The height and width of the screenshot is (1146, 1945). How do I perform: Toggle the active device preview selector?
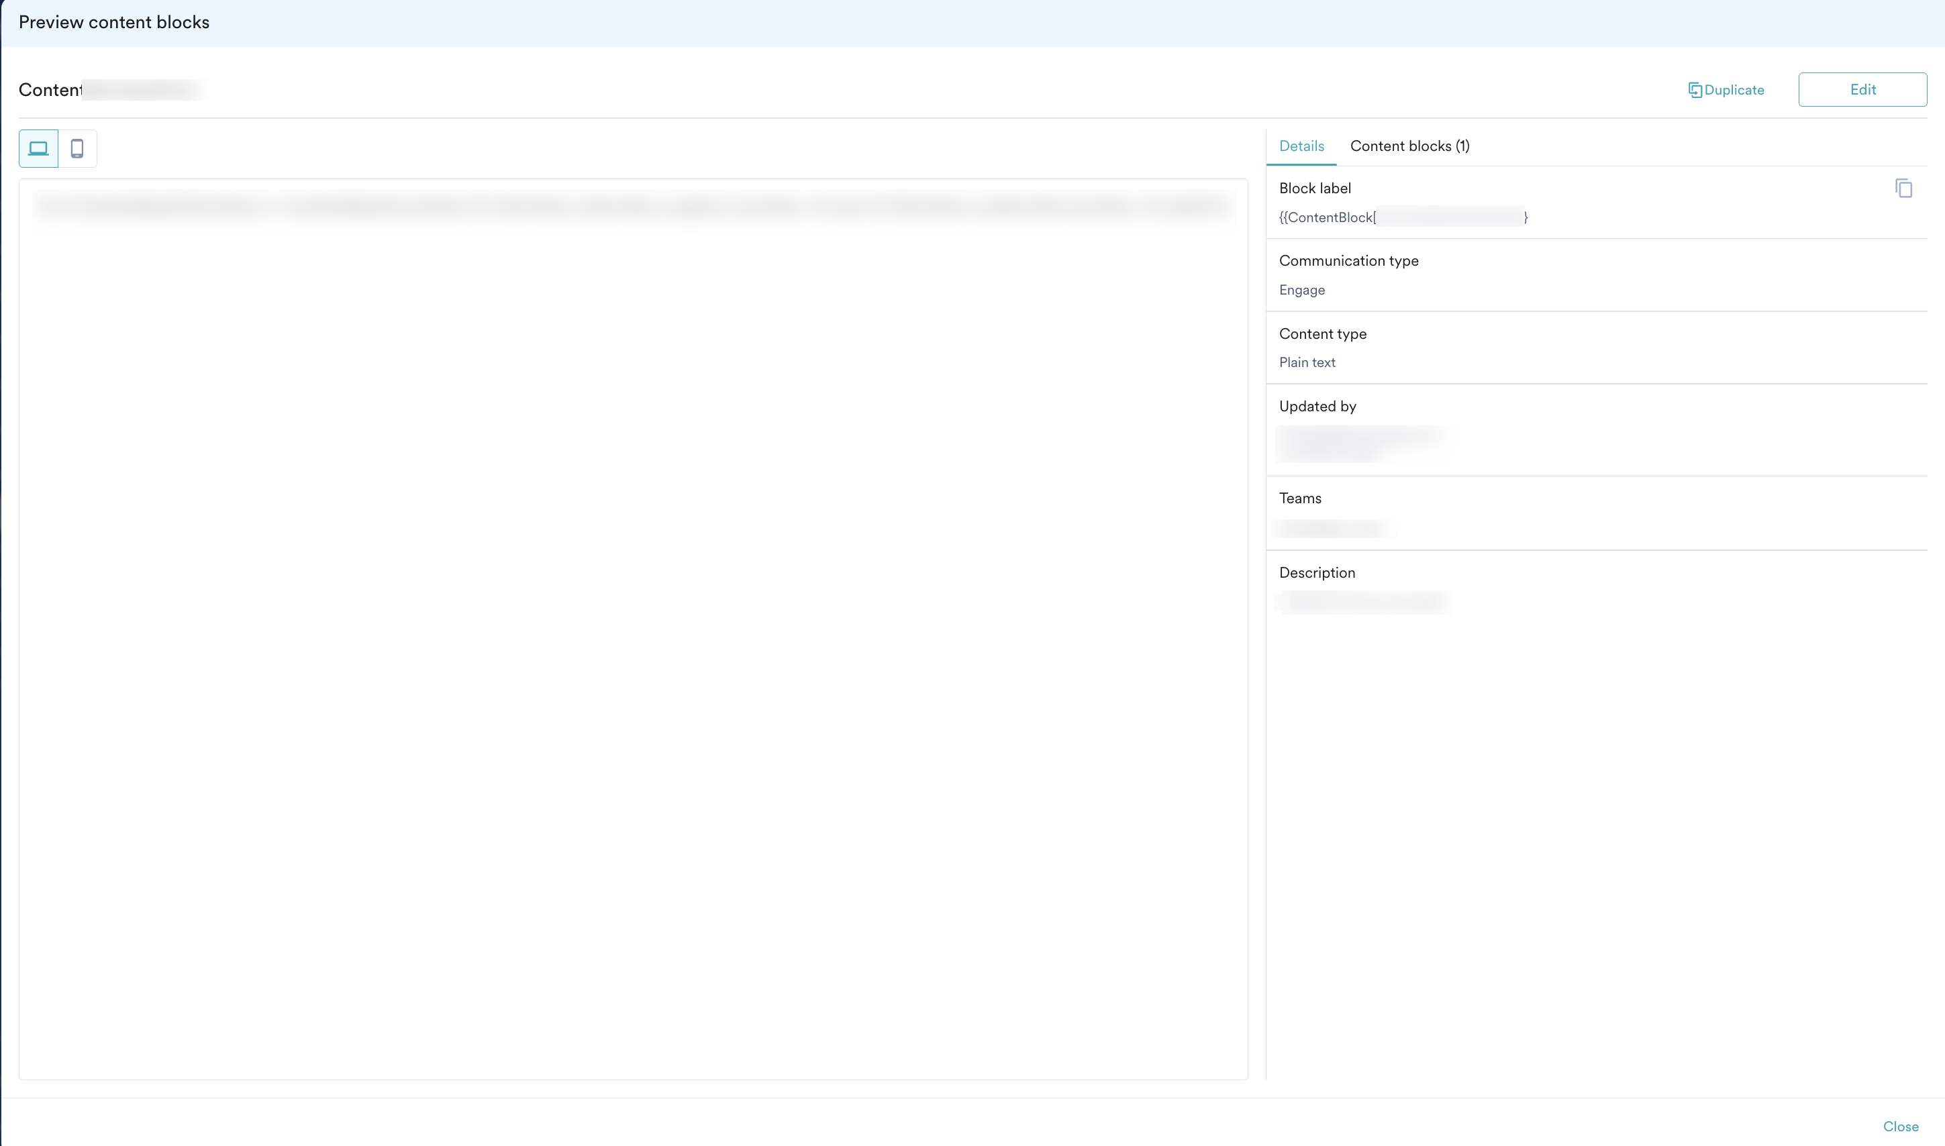point(38,148)
